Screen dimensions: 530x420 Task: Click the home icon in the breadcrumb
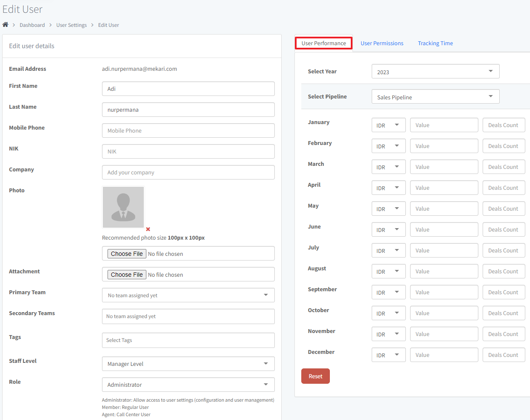(x=6, y=25)
